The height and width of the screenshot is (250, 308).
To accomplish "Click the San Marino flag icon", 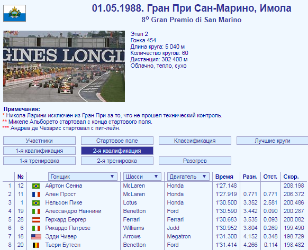I will point(14,13).
